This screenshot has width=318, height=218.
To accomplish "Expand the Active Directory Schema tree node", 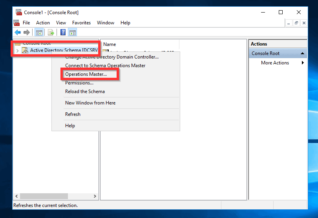I will (17, 51).
